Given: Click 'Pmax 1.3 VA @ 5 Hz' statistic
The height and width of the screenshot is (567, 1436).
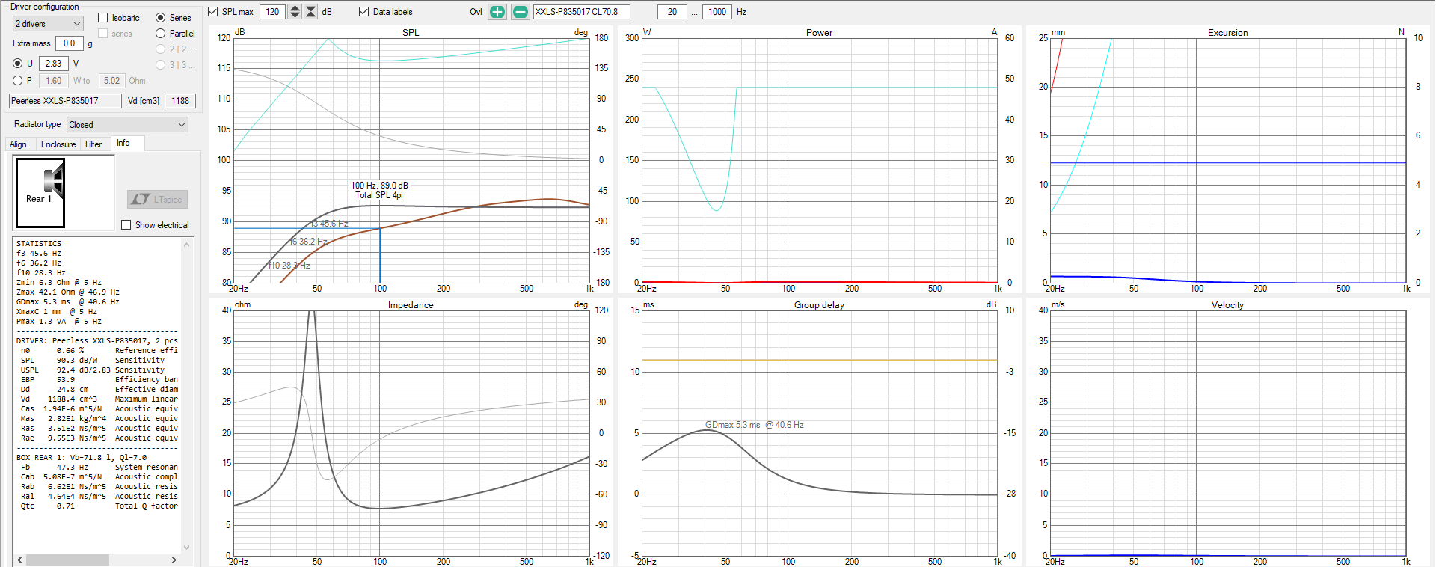Looking at the screenshot, I should 59,322.
